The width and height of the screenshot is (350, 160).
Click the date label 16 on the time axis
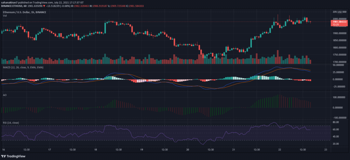click(3, 149)
